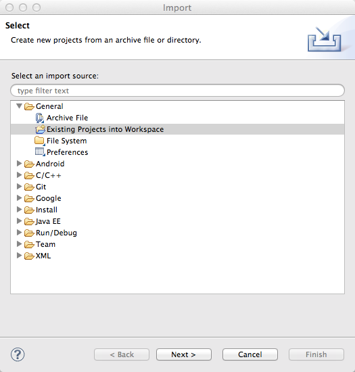Expand the XML category
355x372 pixels.
(19, 256)
